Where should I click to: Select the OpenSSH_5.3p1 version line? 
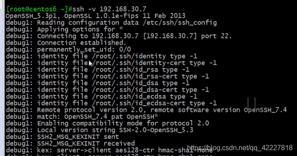pos(96,16)
